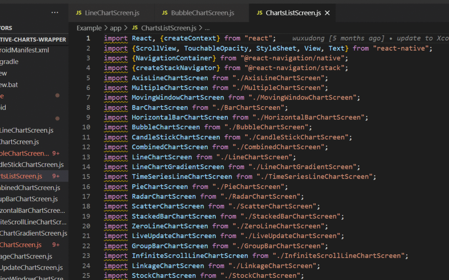Open iteScrollLineChartScr... file in explorer
The height and width of the screenshot is (280, 449).
[34, 222]
